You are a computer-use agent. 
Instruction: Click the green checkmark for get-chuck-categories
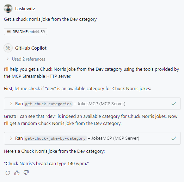[174, 103]
